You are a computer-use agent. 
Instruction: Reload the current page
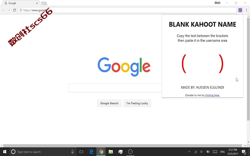pyautogui.click(x=14, y=10)
